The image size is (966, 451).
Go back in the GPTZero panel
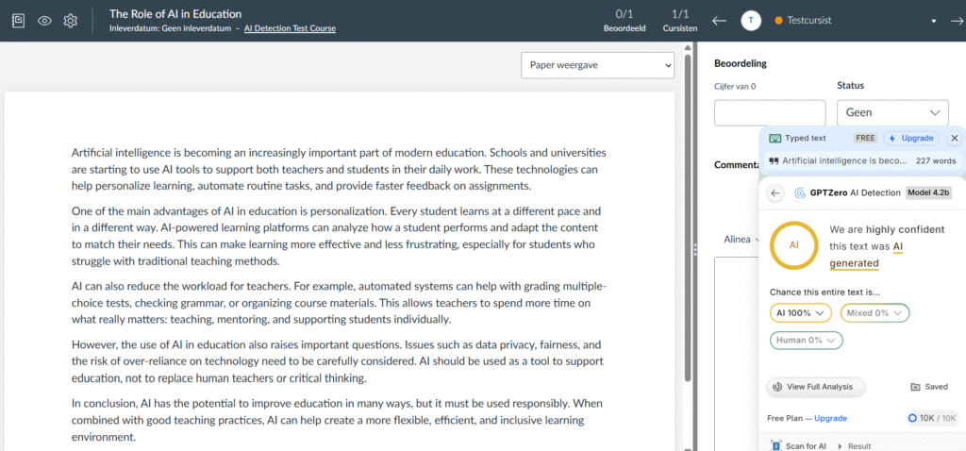tap(775, 192)
